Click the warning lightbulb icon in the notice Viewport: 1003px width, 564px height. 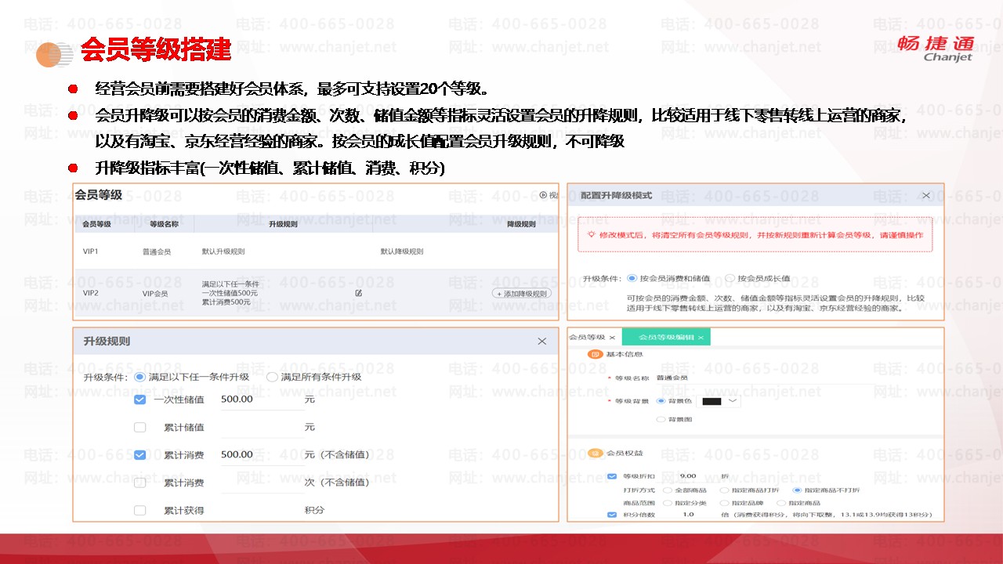pyautogui.click(x=592, y=234)
